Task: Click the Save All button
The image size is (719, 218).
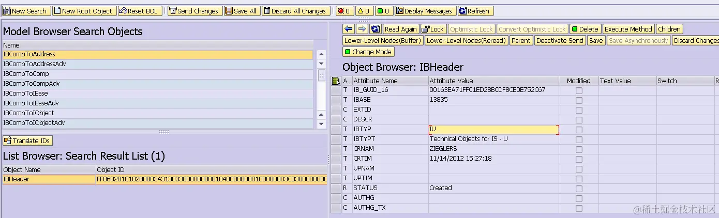Action: pos(241,11)
